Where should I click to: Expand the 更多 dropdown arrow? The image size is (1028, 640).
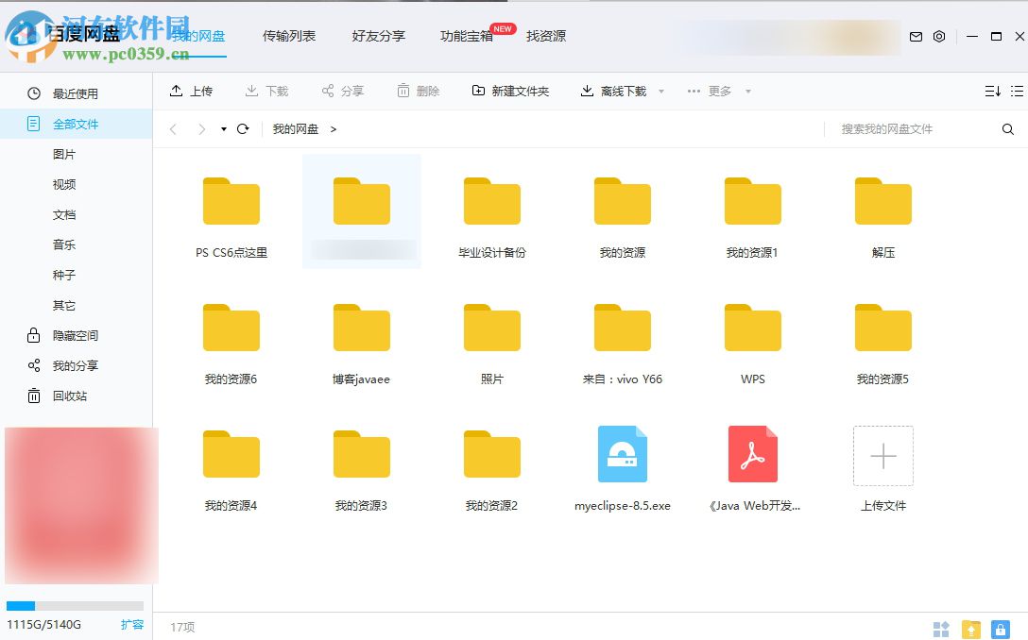pos(746,91)
